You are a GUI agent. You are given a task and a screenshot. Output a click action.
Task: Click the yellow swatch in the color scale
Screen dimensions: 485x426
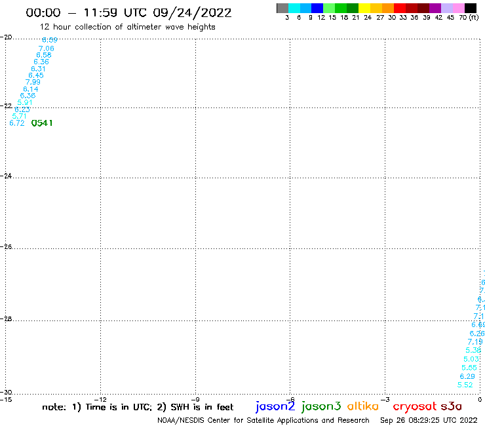pos(364,8)
